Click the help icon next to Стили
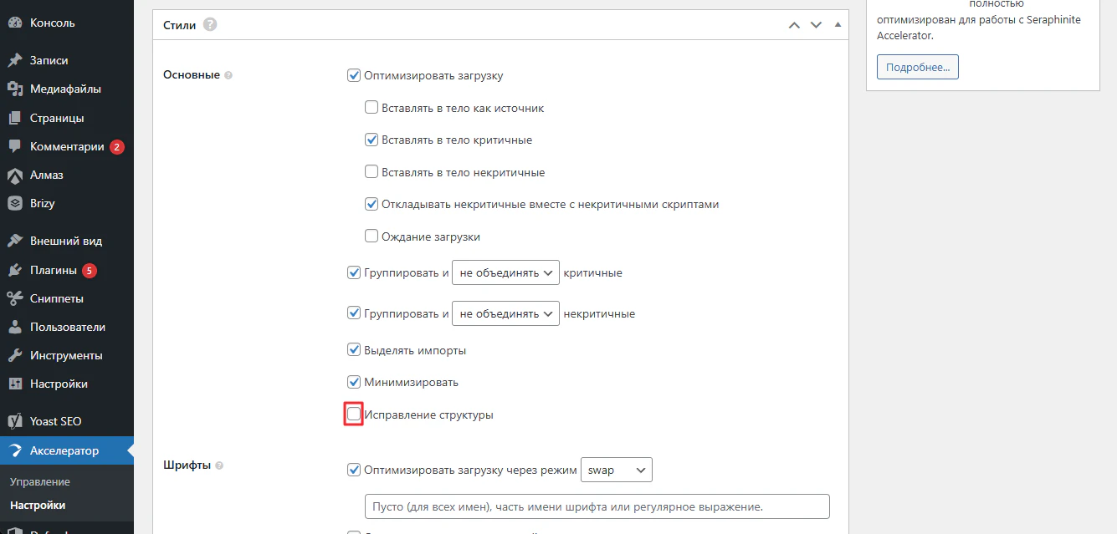 pyautogui.click(x=210, y=25)
